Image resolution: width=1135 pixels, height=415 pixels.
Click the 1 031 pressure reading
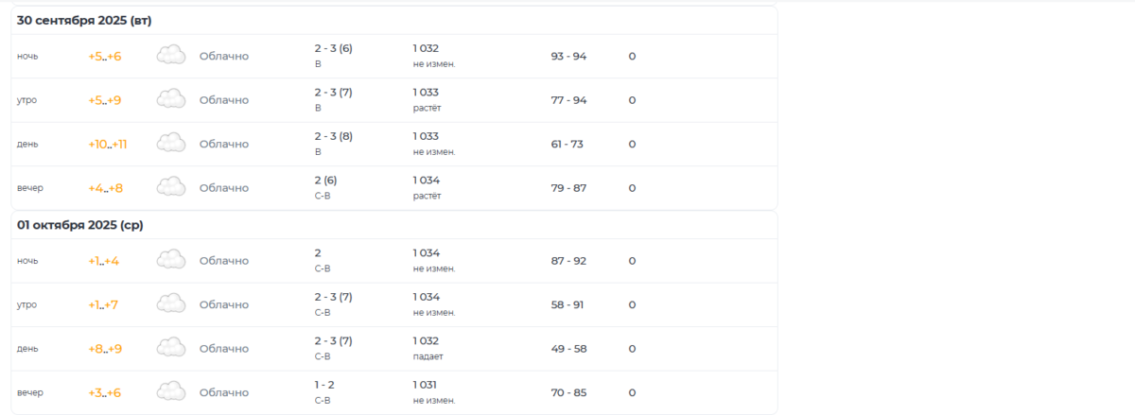(x=426, y=385)
